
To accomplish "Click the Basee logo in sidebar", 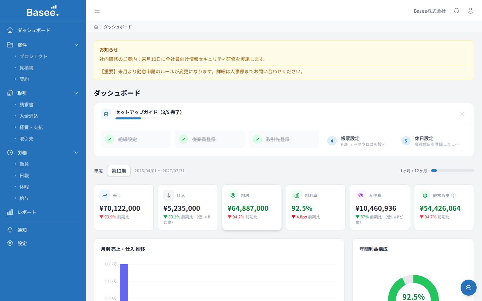I will coord(43,11).
